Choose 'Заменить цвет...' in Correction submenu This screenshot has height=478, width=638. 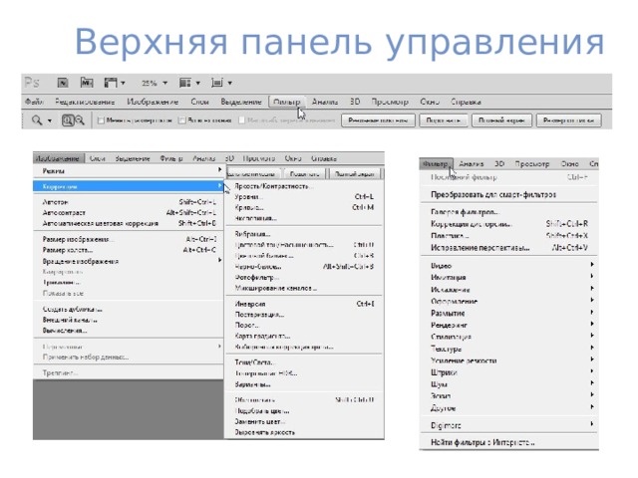click(259, 421)
